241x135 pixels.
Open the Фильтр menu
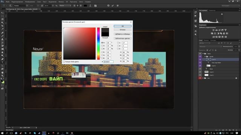click(x=61, y=1)
